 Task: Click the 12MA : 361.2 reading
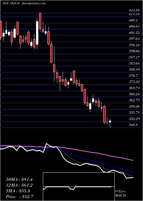click(19, 185)
